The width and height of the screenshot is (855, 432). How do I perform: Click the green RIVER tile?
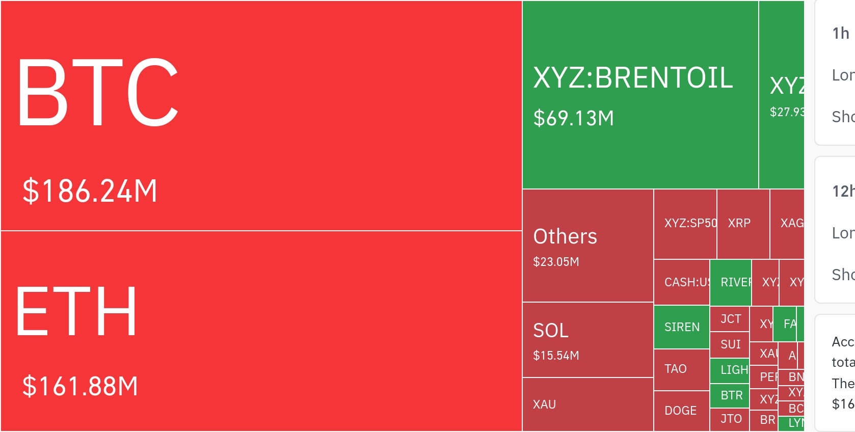pos(731,282)
